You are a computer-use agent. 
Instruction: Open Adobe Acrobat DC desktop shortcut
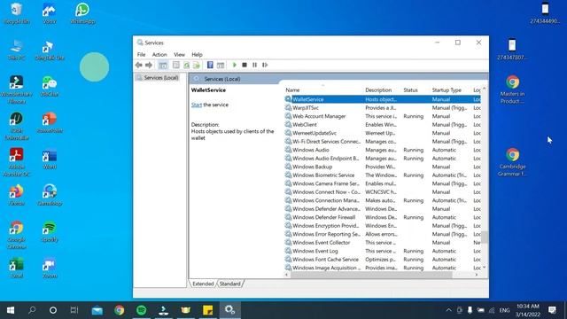pyautogui.click(x=16, y=163)
